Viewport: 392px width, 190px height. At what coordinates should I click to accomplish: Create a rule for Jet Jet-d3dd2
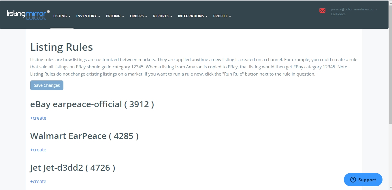click(x=38, y=181)
